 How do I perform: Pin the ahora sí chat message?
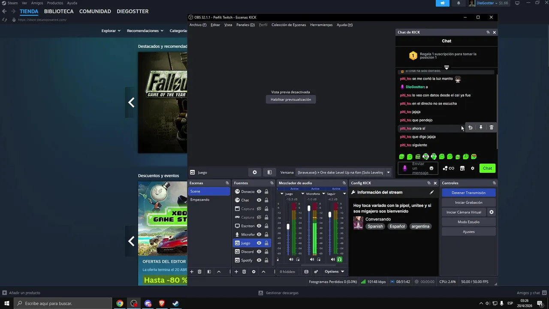(481, 127)
